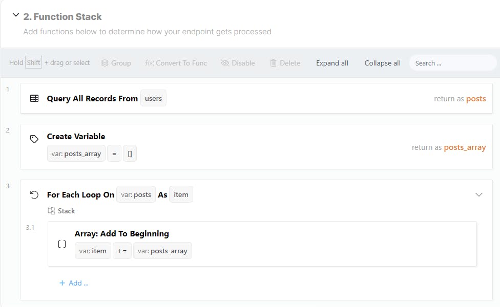Click the Disable eye-slash icon in toolbar
The height and width of the screenshot is (307, 500).
click(225, 63)
